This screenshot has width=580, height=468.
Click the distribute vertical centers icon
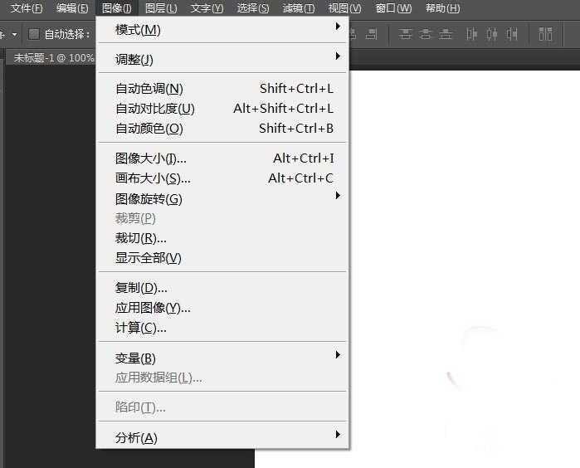pyautogui.click(x=426, y=34)
